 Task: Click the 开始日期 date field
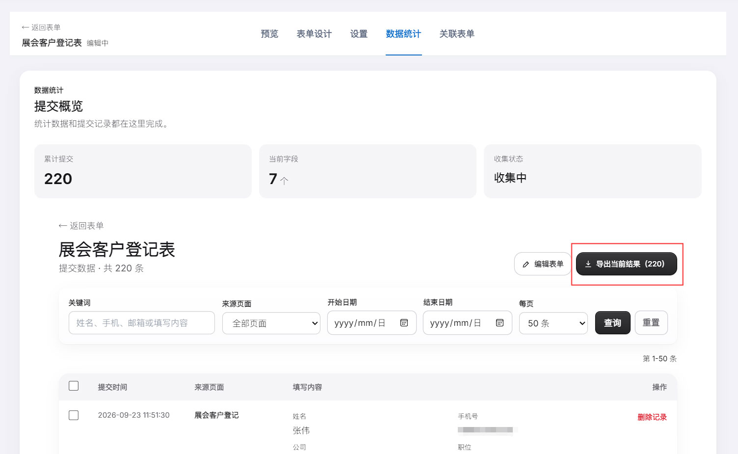tap(372, 323)
